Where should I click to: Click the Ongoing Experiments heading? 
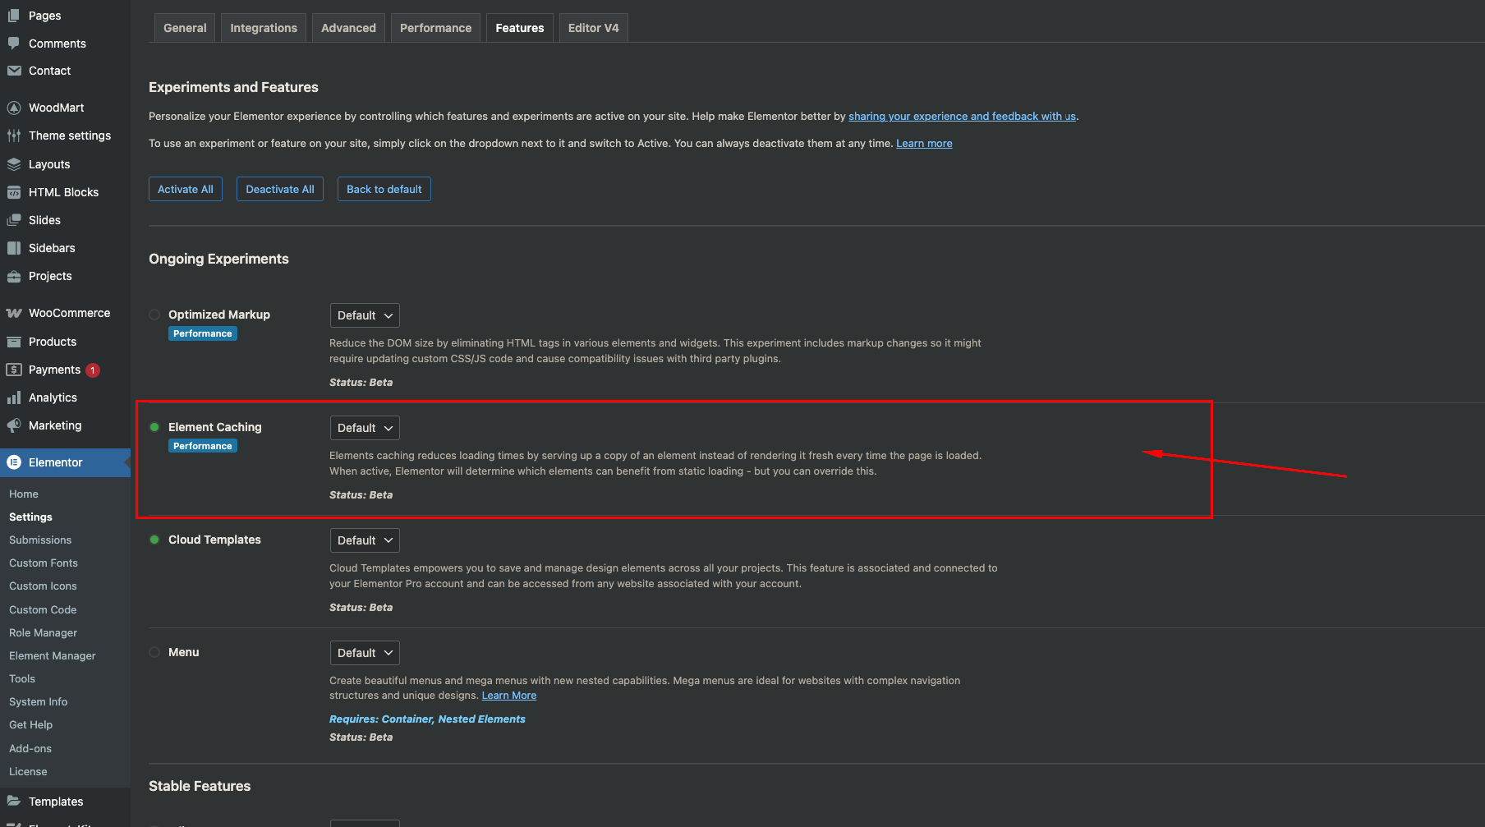pos(218,259)
